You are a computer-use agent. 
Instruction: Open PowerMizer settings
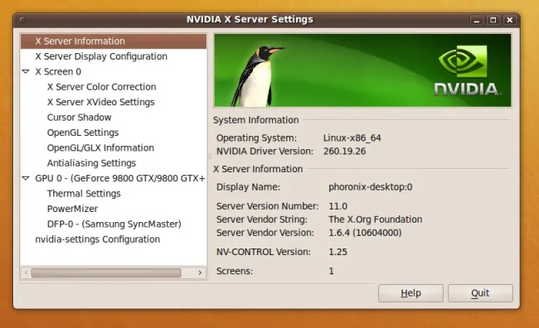pyautogui.click(x=72, y=209)
